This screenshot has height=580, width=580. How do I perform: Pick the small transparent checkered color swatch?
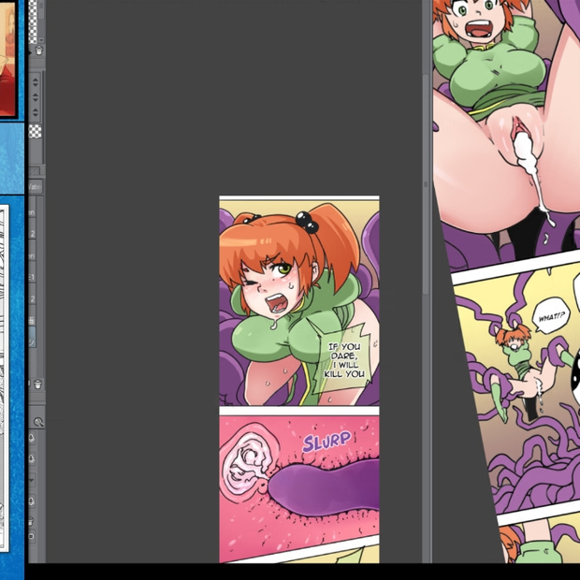pos(36,131)
